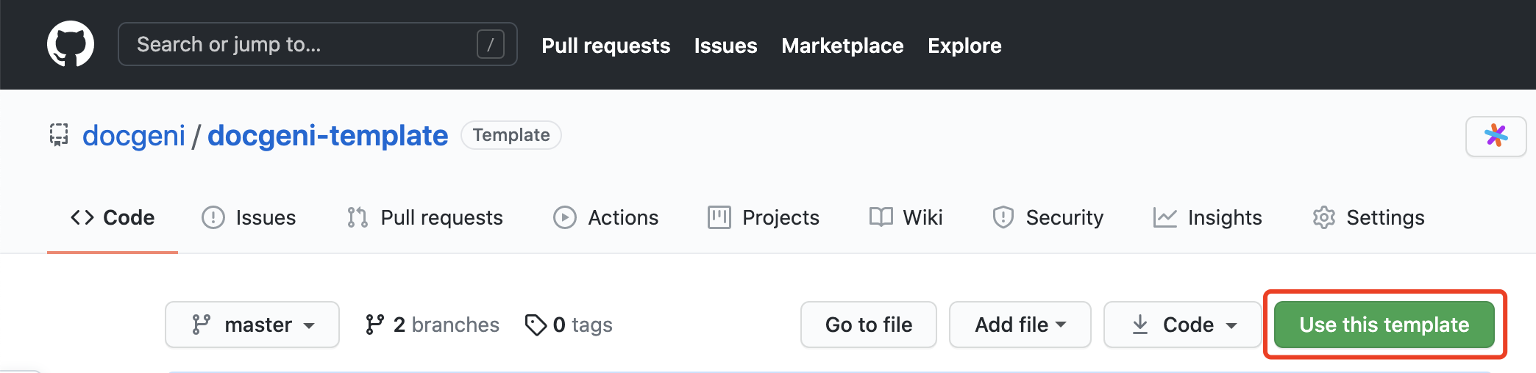Image resolution: width=1536 pixels, height=373 pixels.
Task: Expand the Add file dropdown
Action: pyautogui.click(x=1020, y=325)
